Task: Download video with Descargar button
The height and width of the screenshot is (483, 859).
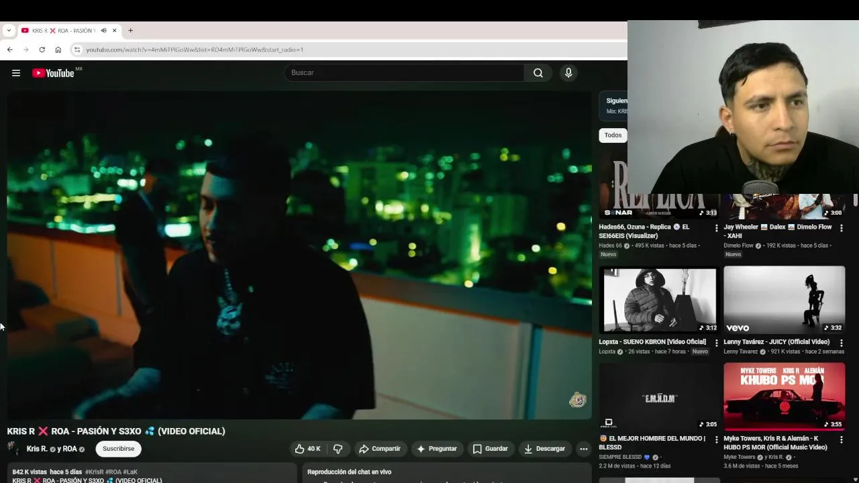Action: pyautogui.click(x=544, y=449)
